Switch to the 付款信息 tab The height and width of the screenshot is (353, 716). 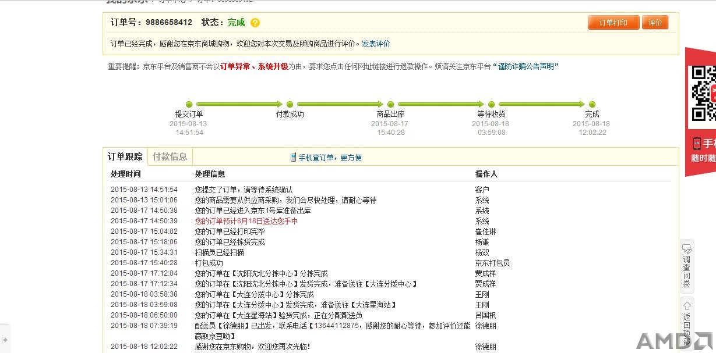point(170,156)
